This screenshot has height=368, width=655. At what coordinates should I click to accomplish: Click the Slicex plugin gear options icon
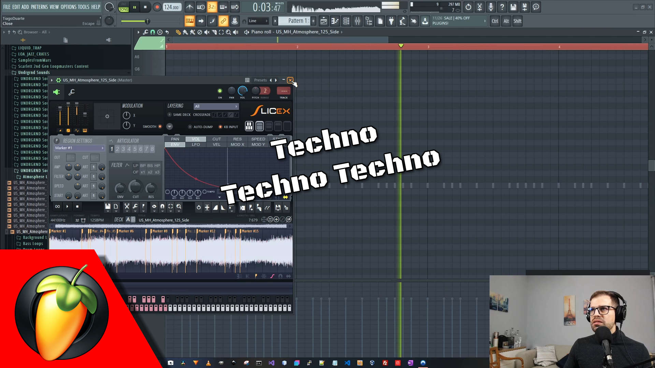(x=58, y=80)
